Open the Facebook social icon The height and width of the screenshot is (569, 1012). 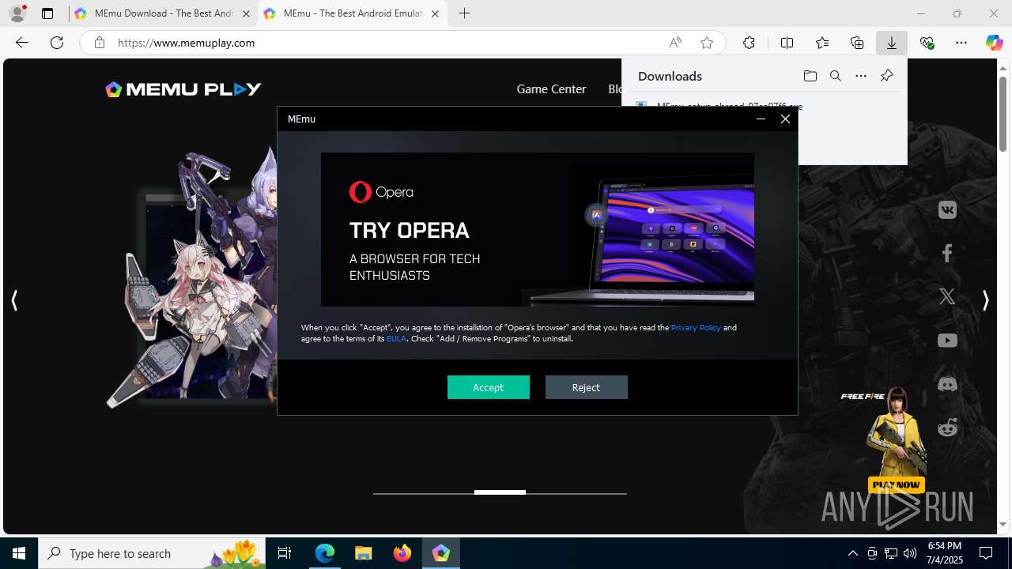947,253
